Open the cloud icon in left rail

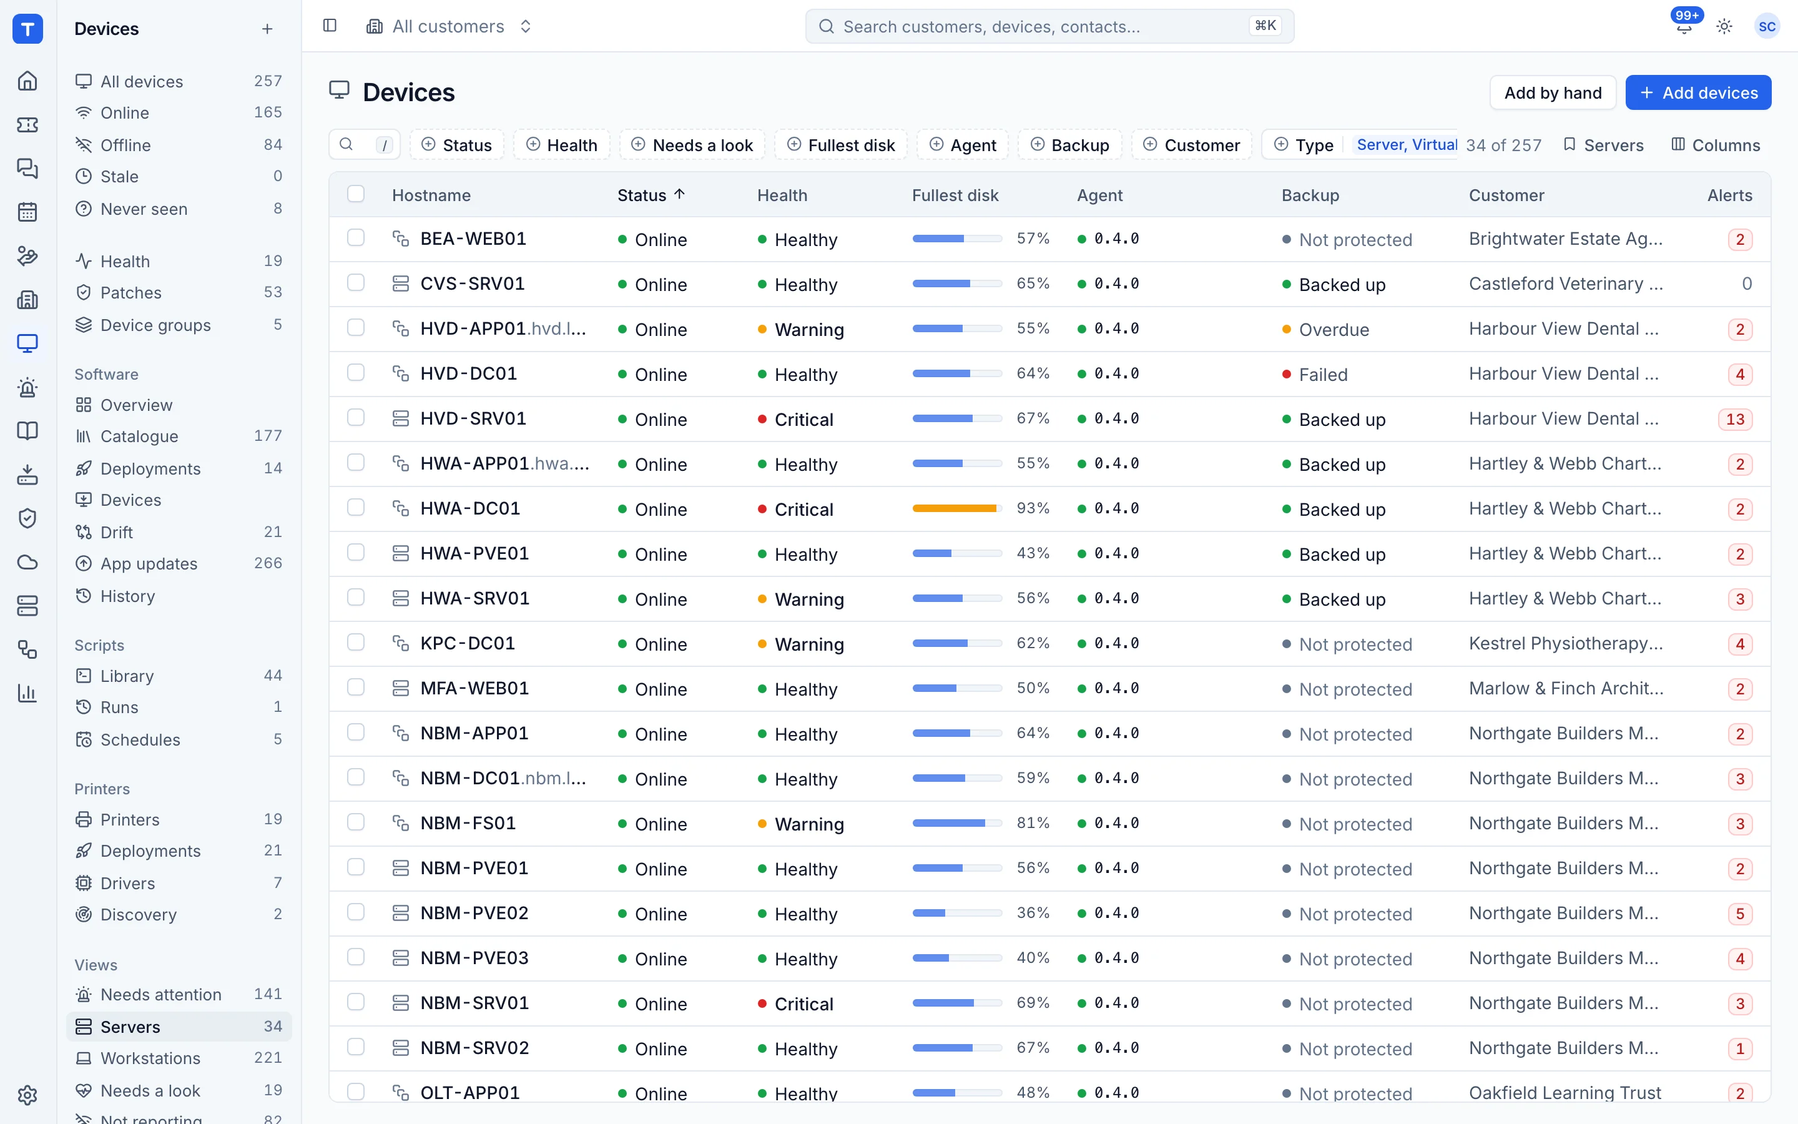[27, 562]
